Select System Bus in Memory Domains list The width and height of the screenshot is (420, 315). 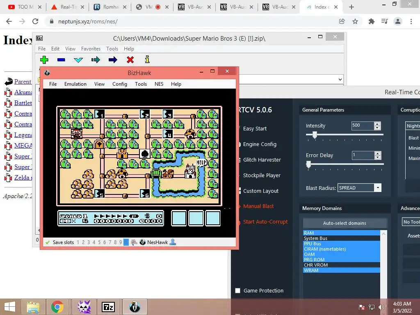(x=341, y=238)
